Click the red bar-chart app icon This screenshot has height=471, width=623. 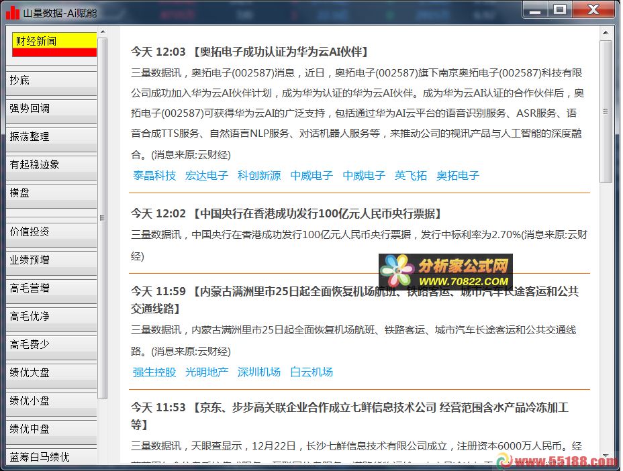click(13, 13)
